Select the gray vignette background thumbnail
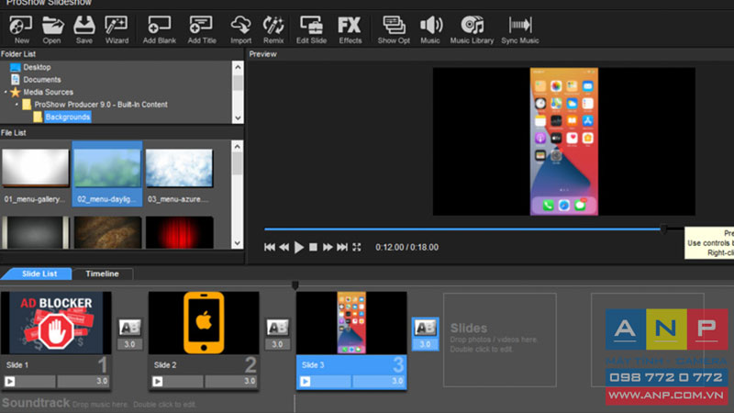 click(x=36, y=232)
